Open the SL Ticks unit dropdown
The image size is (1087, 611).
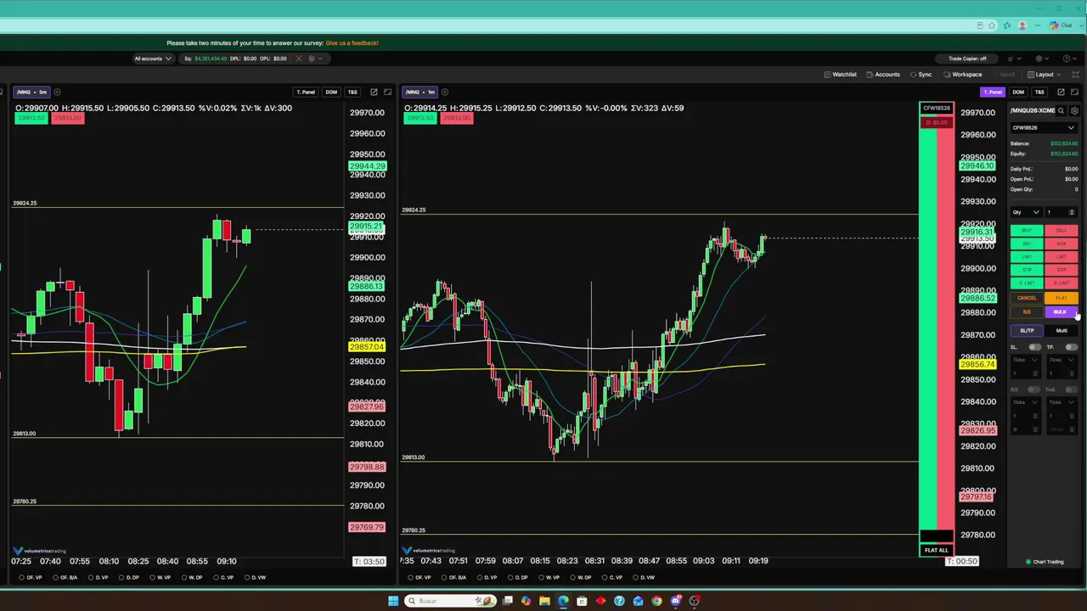(1026, 360)
